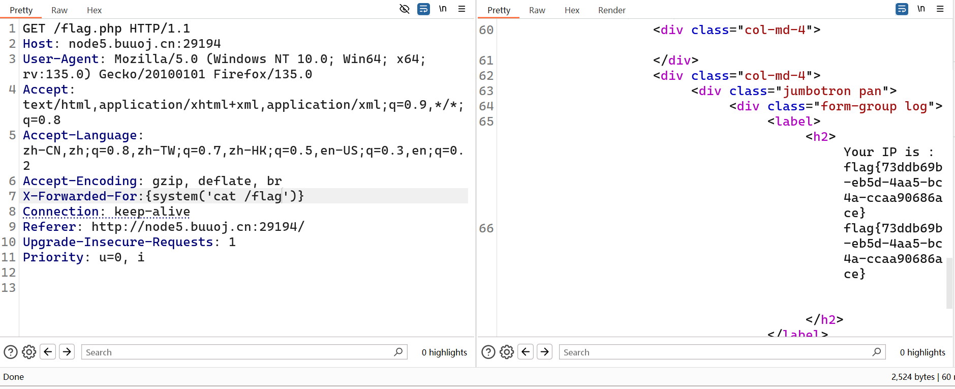Focus the response Search input field
The width and height of the screenshot is (955, 389).
(x=722, y=352)
